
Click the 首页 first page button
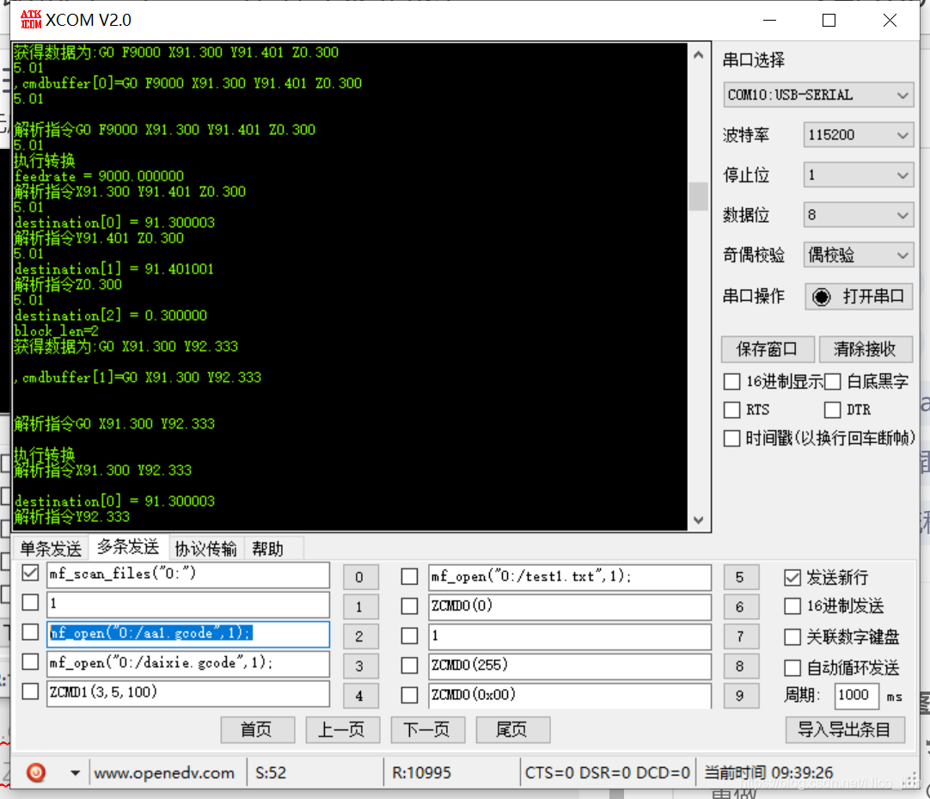(257, 729)
